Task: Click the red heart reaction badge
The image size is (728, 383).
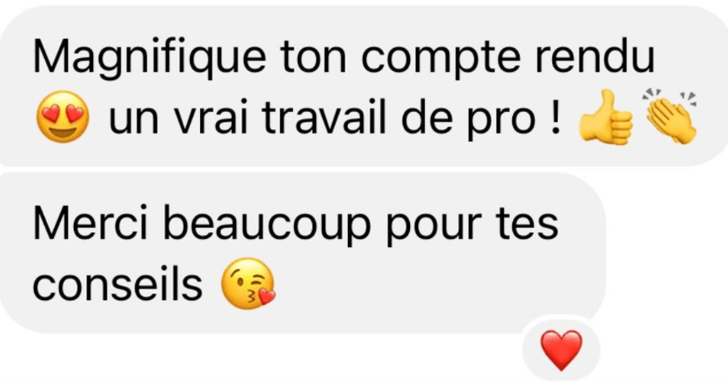Action: pos(561,350)
